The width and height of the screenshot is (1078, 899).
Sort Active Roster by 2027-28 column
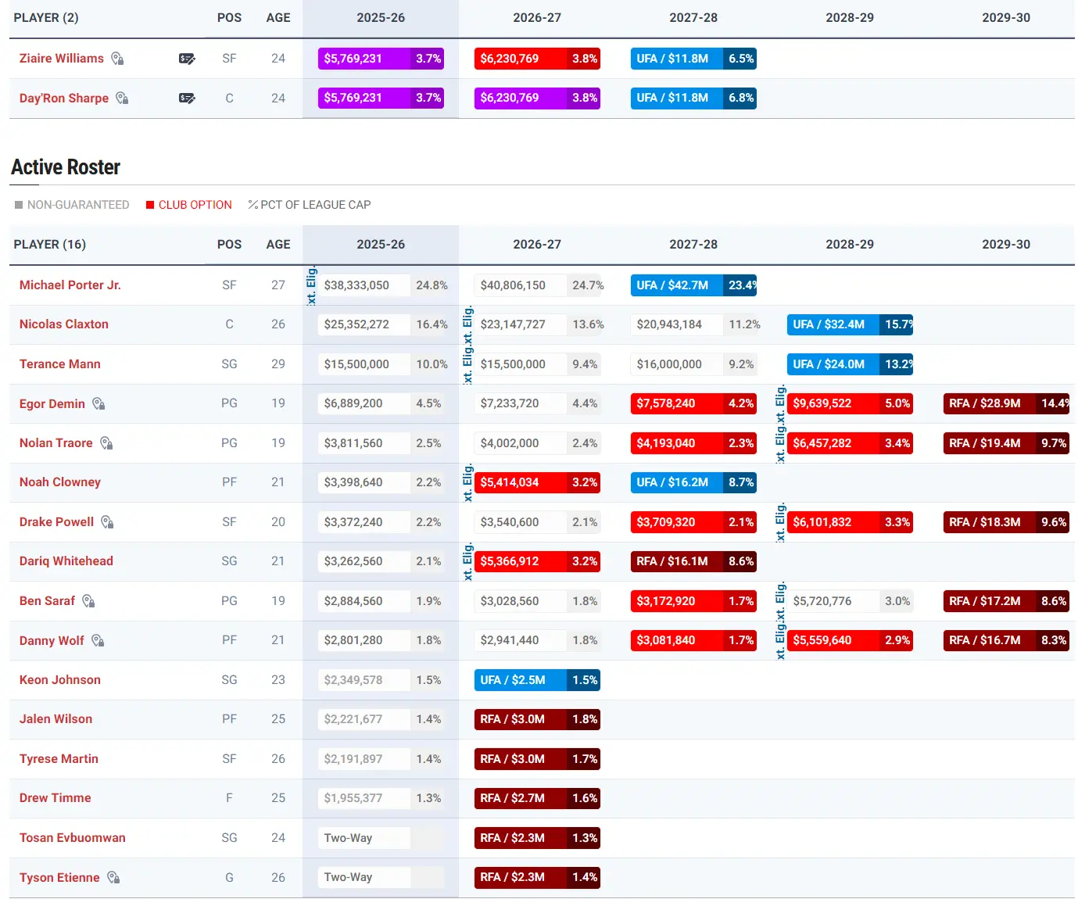click(x=693, y=245)
